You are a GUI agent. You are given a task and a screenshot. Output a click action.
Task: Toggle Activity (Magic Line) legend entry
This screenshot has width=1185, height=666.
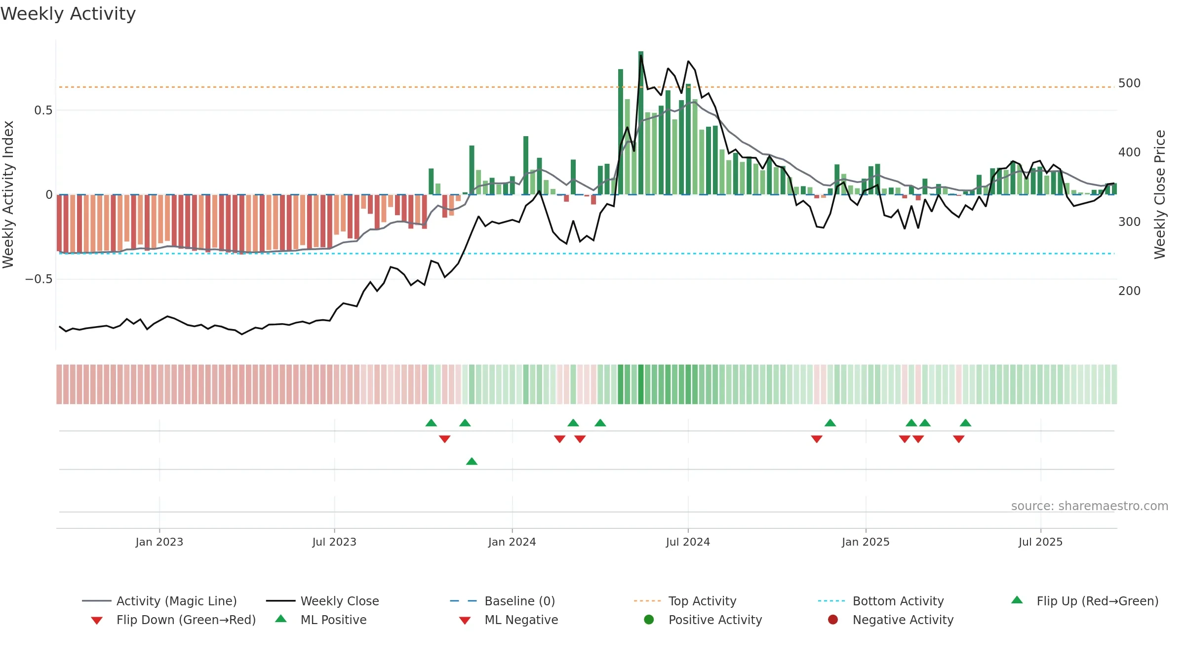[159, 601]
